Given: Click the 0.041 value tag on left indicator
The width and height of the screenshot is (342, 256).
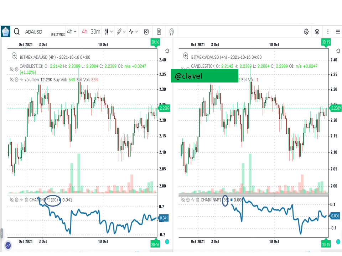Looking at the screenshot, I should point(164,218).
